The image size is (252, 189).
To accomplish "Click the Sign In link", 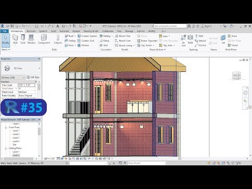I will 206,26.
